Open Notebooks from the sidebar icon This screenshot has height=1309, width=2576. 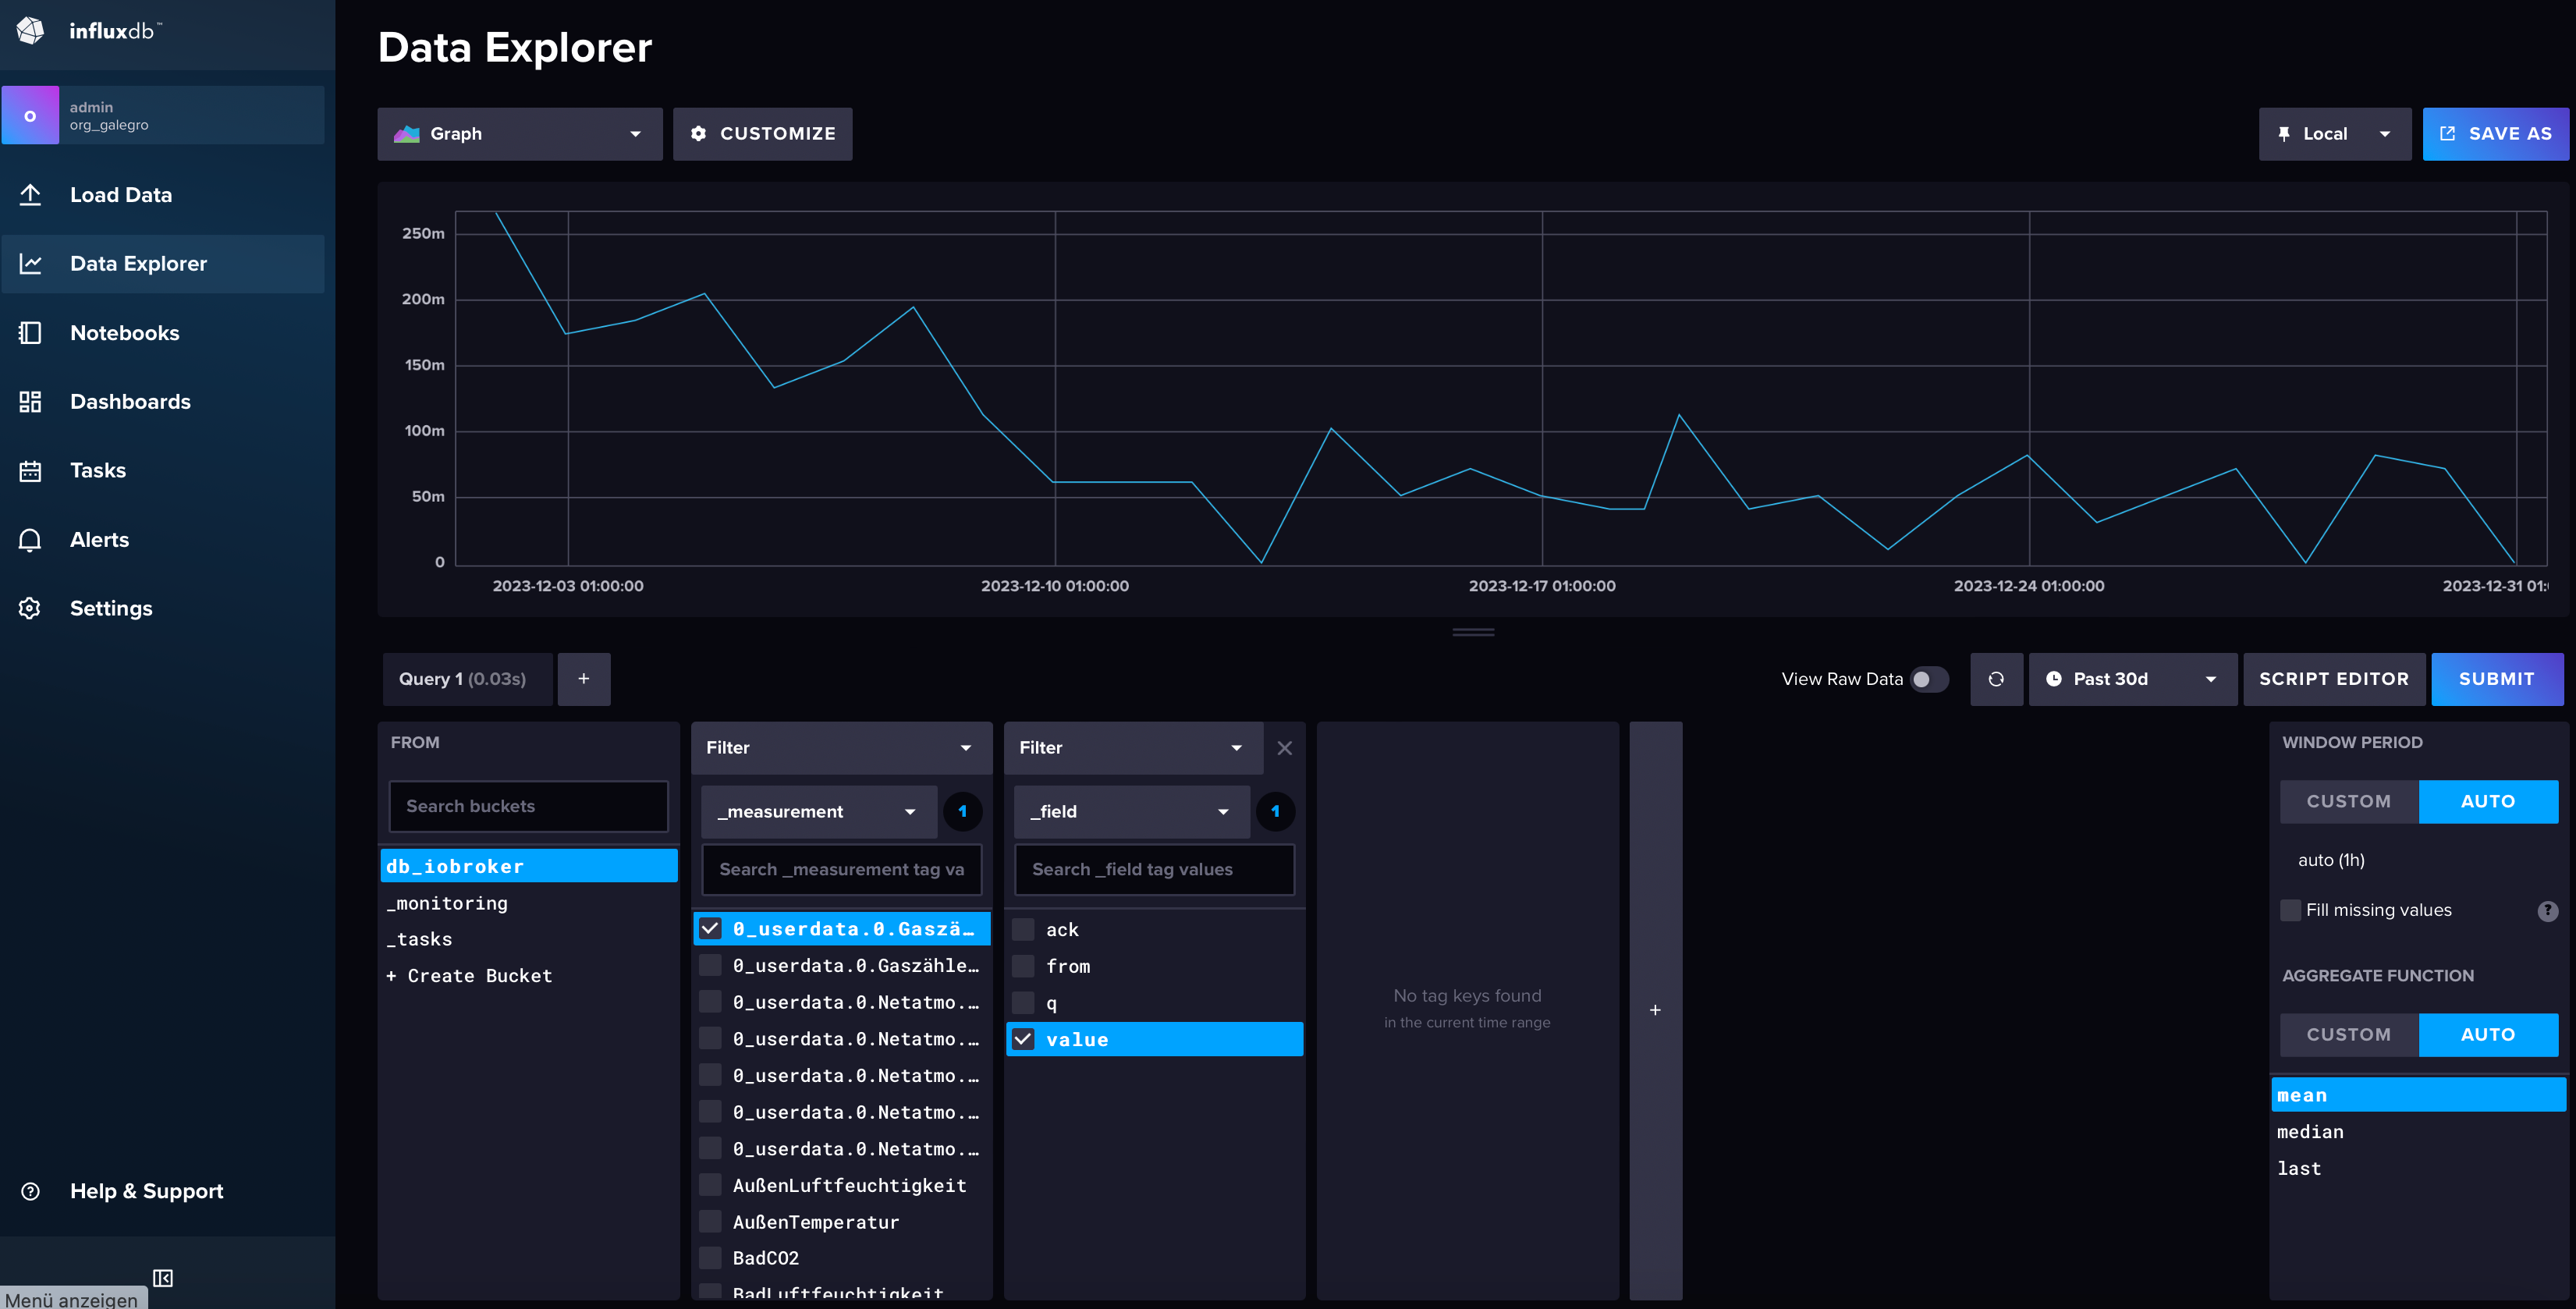point(30,333)
